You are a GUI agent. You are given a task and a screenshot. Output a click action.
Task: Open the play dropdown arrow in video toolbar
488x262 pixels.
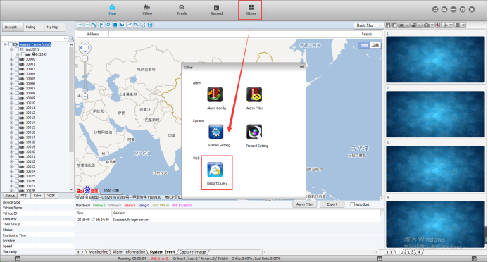tap(451, 25)
